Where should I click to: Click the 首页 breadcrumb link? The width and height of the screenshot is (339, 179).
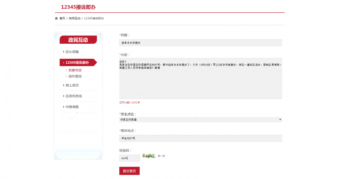(x=62, y=18)
